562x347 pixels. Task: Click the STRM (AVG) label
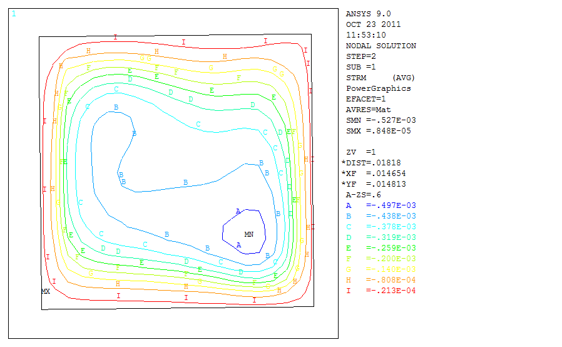(x=380, y=78)
